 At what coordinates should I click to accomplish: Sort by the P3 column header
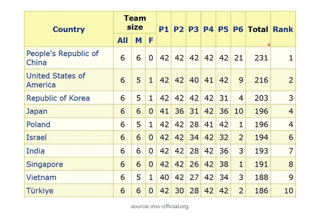[193, 29]
